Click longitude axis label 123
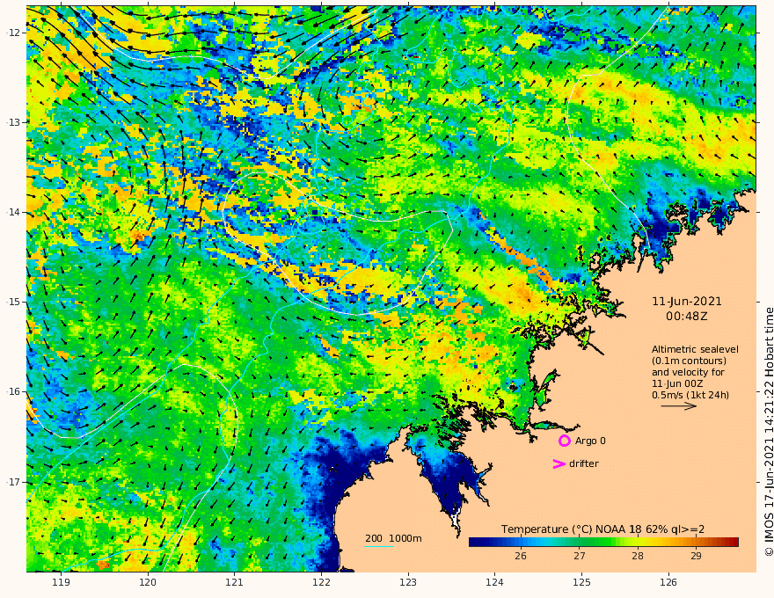The width and height of the screenshot is (774, 598). (x=408, y=582)
